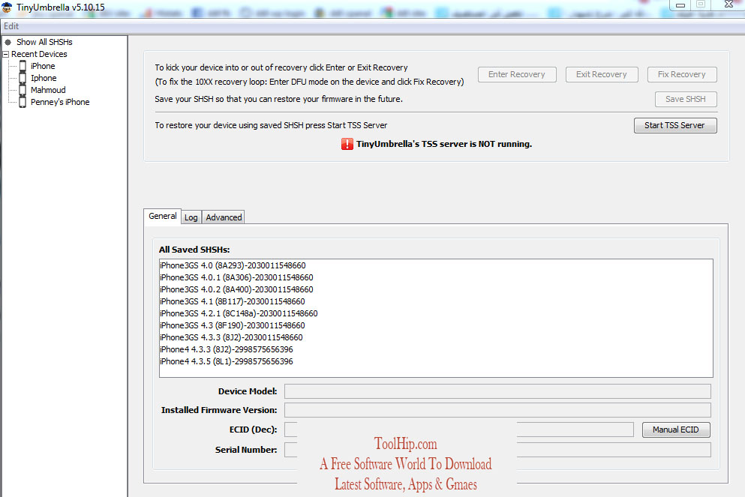Screen dimensions: 745x497
Task: Click the red TSS server warning icon
Action: [347, 144]
